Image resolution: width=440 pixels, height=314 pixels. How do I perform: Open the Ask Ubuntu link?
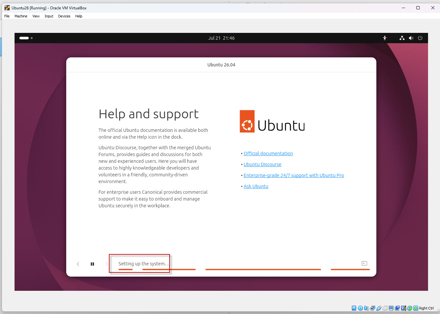[x=256, y=186]
